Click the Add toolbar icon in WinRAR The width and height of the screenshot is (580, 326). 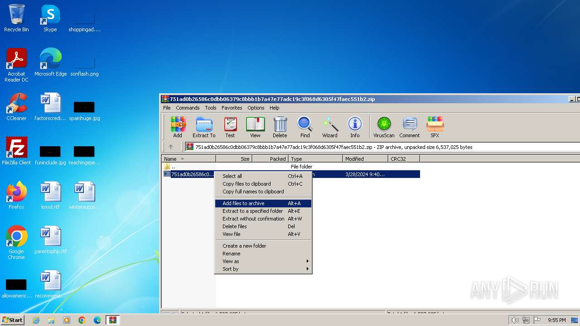click(x=178, y=127)
